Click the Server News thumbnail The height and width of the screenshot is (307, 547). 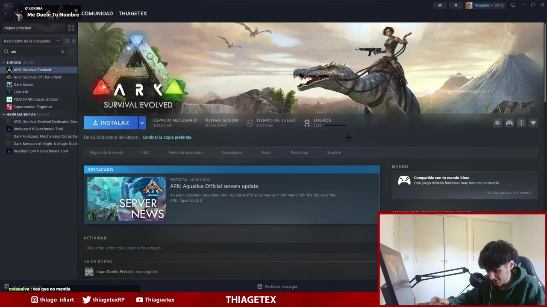(x=126, y=199)
